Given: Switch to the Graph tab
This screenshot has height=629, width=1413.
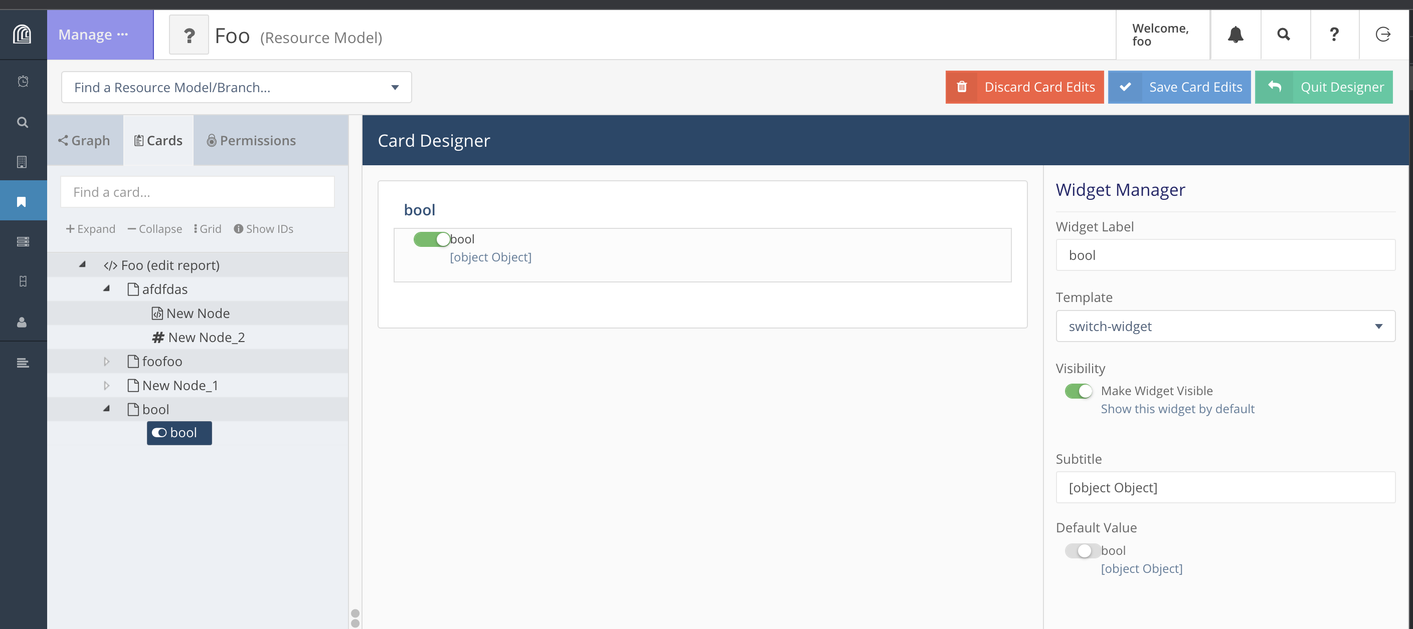Looking at the screenshot, I should (x=84, y=140).
